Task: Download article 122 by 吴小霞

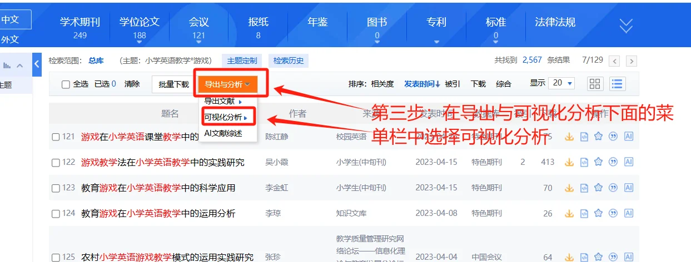Action: [569, 162]
